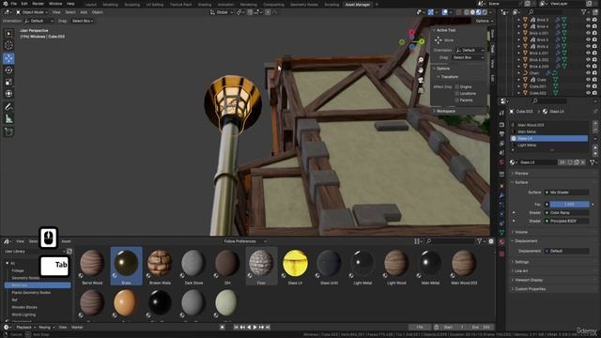
Task: Click the Blender logo menu icon
Action: coord(5,4)
